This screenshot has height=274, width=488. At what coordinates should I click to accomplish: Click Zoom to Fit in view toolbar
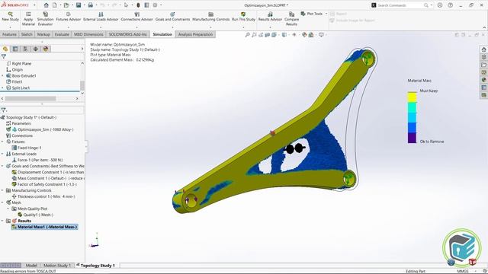(247, 35)
